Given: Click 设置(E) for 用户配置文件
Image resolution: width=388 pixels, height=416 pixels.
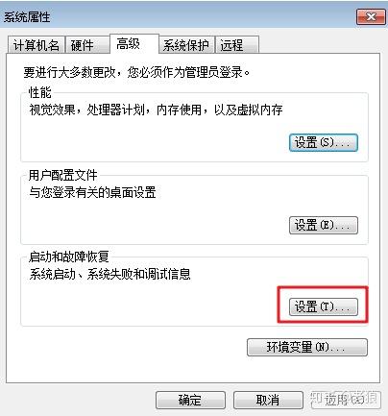Looking at the screenshot, I should [x=324, y=225].
